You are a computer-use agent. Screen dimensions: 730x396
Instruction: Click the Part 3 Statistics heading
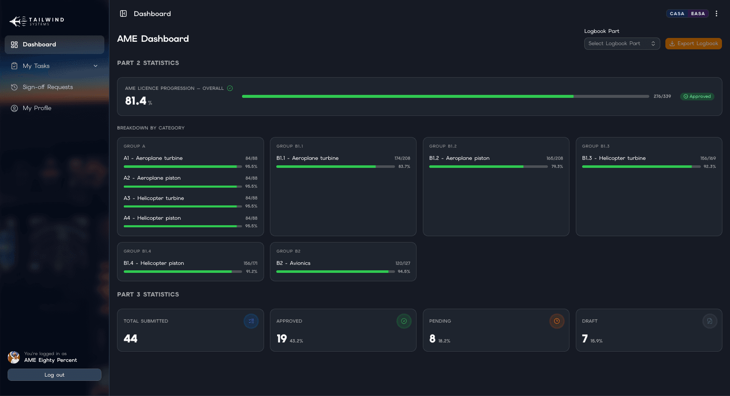pos(148,294)
